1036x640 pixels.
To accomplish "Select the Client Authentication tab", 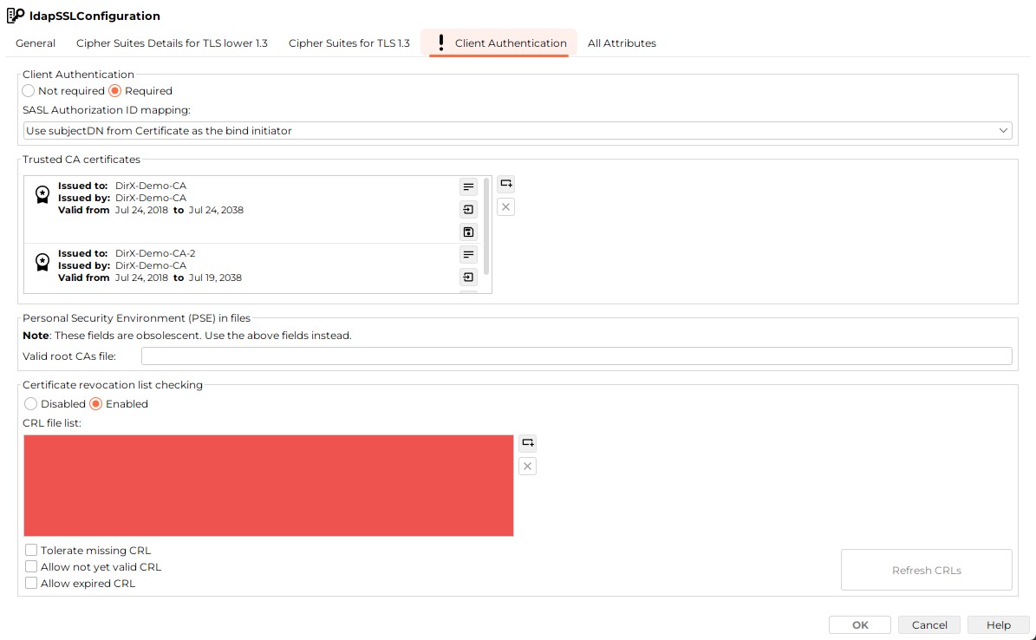I will coord(498,43).
